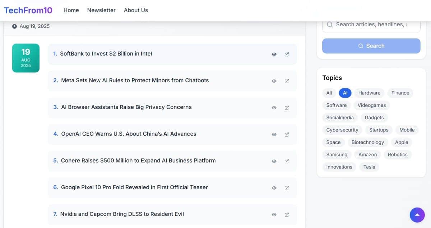431x228 pixels.
Task: Click the Aug 19 date badge
Action: 26,58
